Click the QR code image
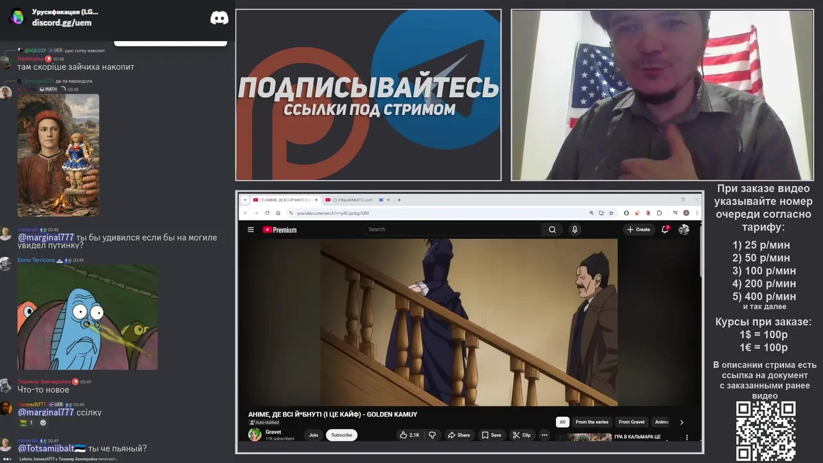This screenshot has width=823, height=463. [x=766, y=431]
